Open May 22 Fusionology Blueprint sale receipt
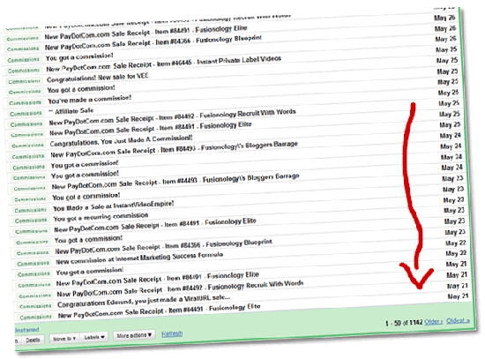The height and width of the screenshot is (359, 485). point(164,246)
